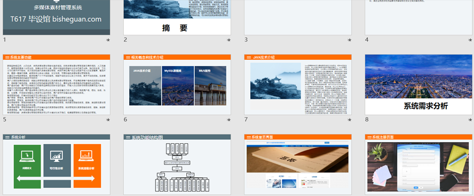Select slide 4 thumbnail

(418, 17)
